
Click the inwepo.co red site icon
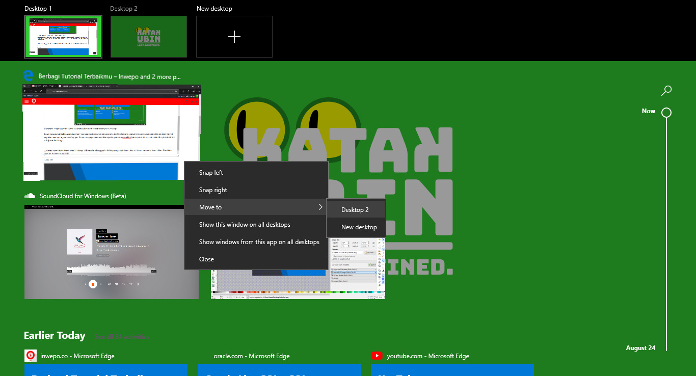tap(30, 356)
